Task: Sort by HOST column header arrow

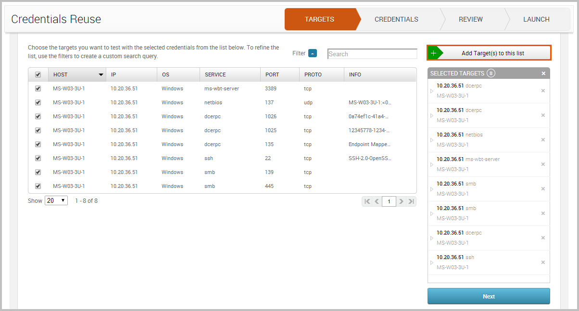Action: [x=101, y=75]
